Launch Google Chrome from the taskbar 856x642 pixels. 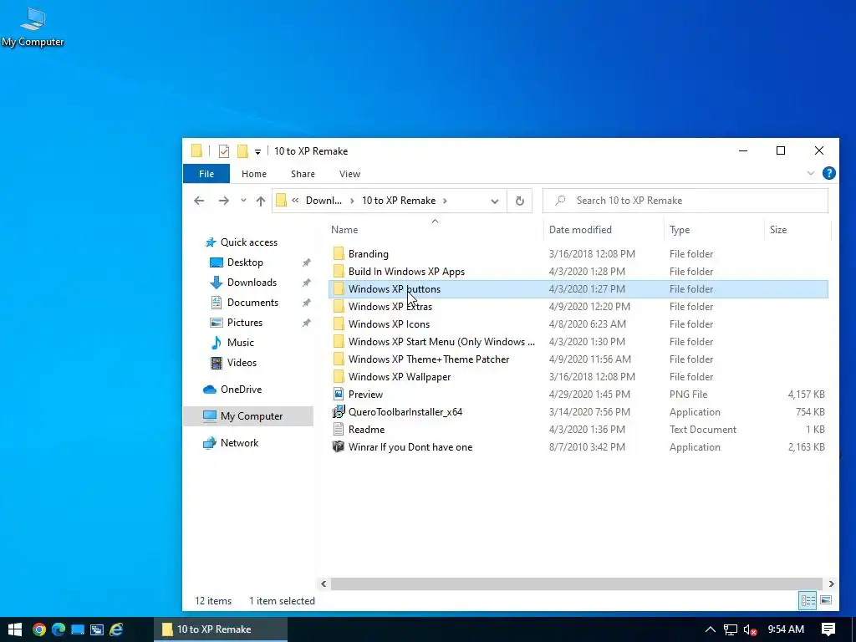(38, 629)
